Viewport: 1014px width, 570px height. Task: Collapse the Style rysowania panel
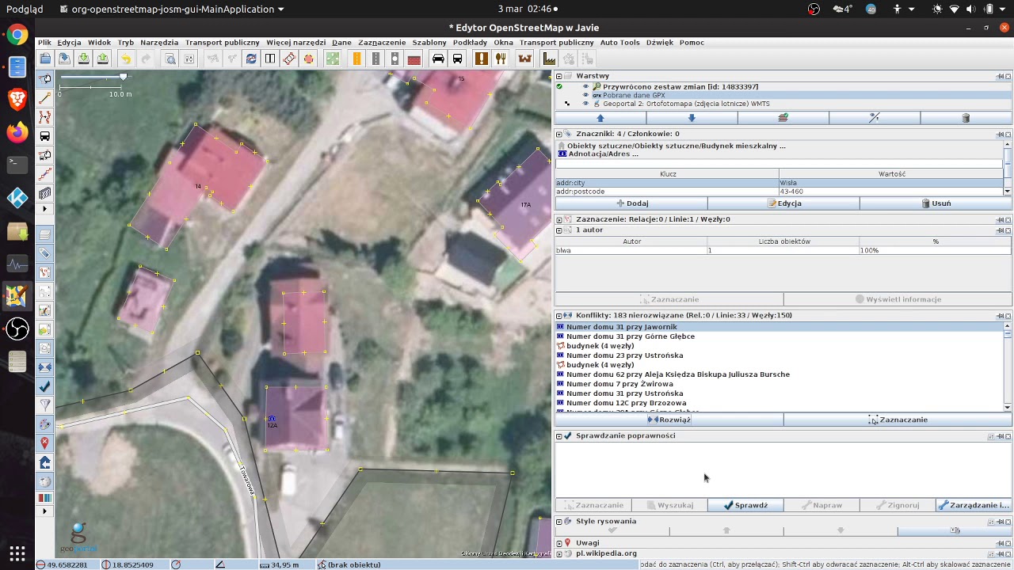(558, 521)
